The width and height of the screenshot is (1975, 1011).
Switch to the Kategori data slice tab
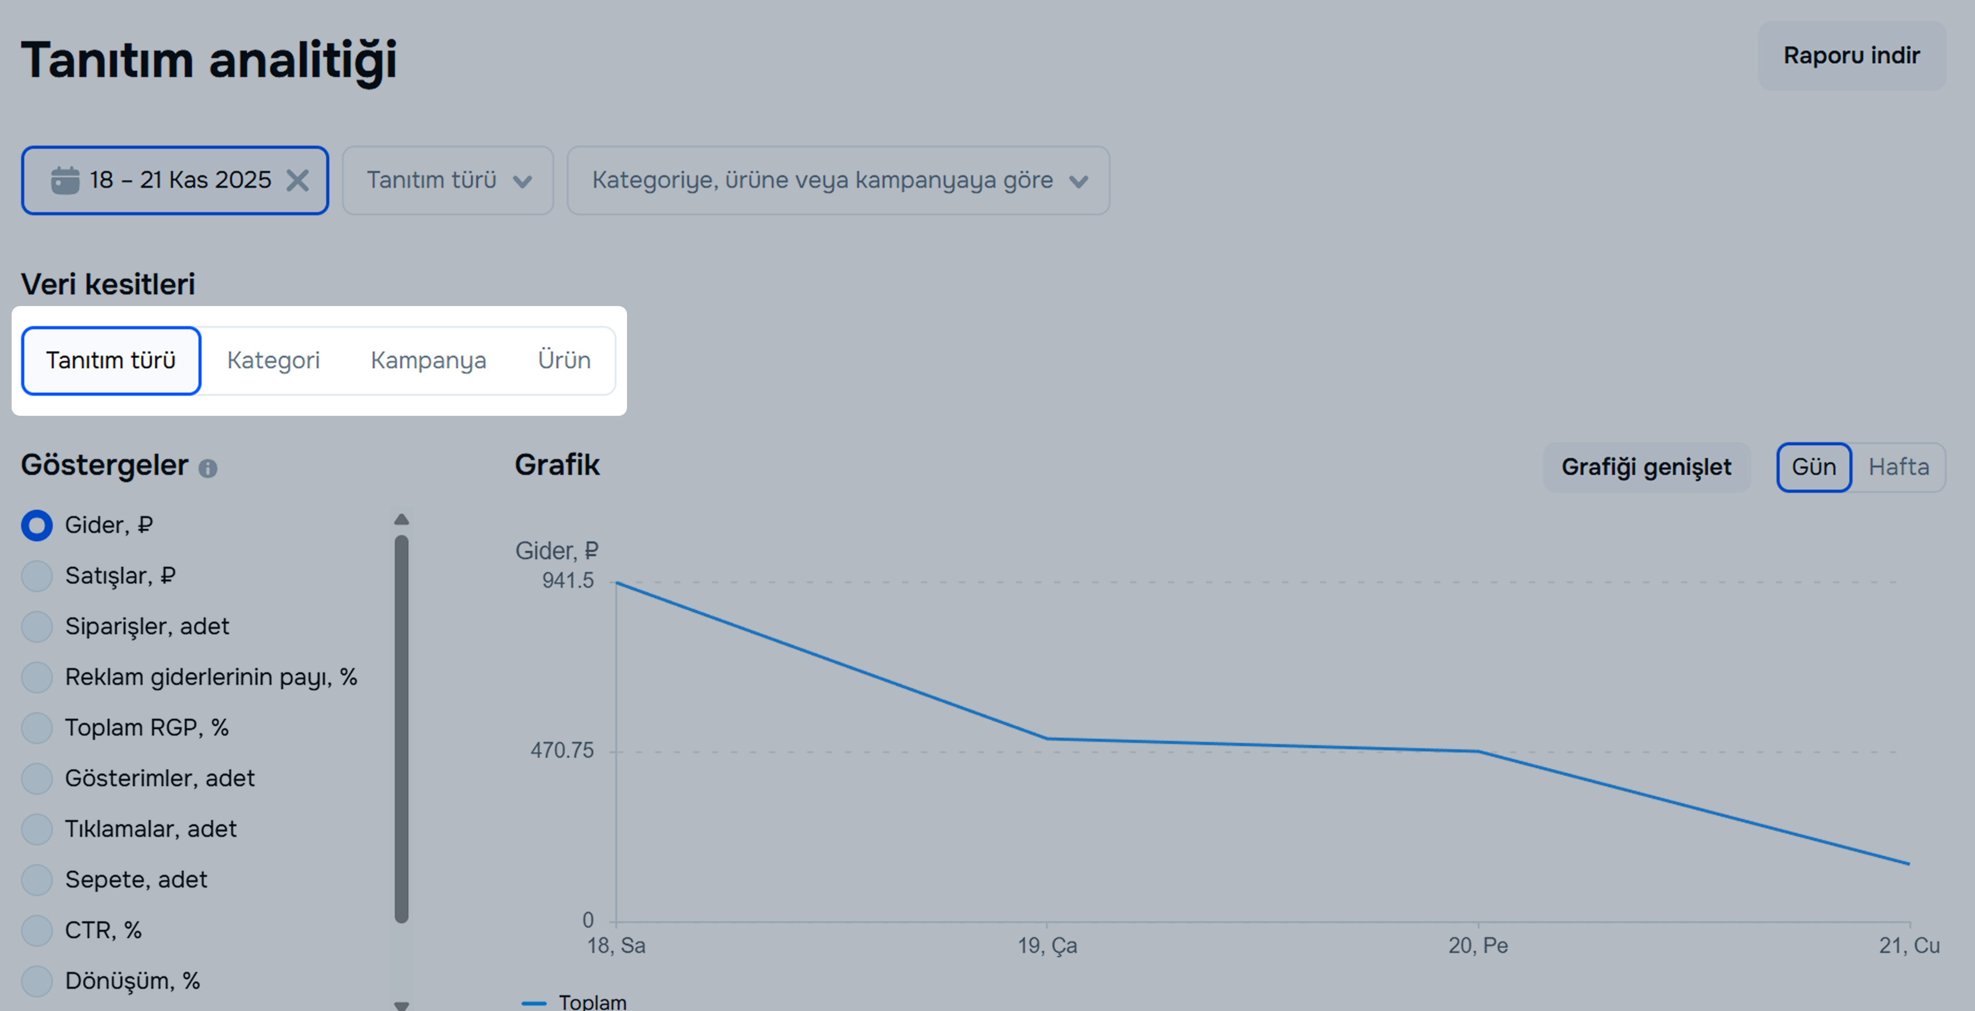273,360
